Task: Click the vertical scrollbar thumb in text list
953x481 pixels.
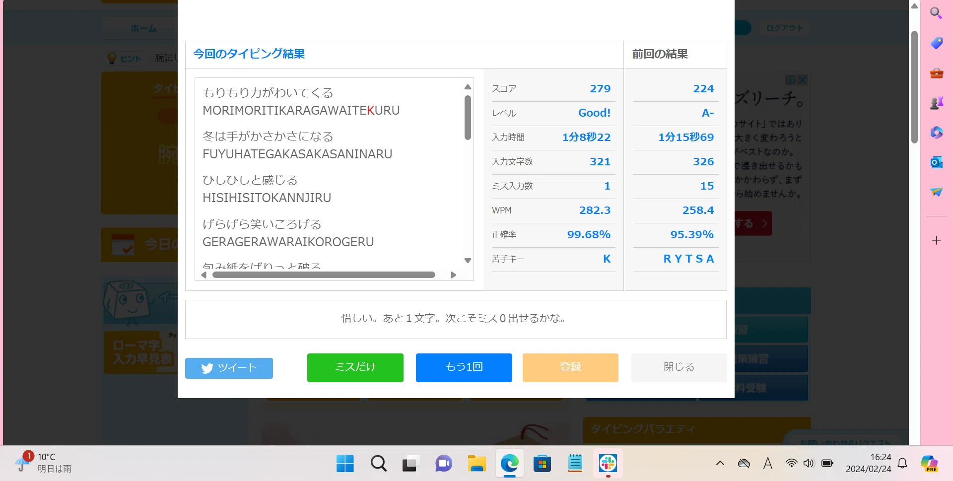Action: coord(468,118)
